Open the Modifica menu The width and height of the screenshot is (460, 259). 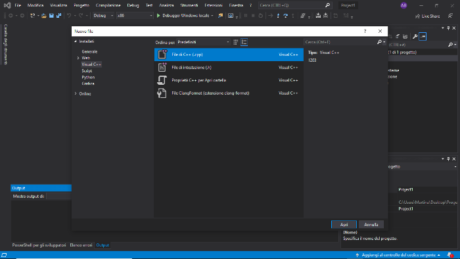click(x=35, y=5)
